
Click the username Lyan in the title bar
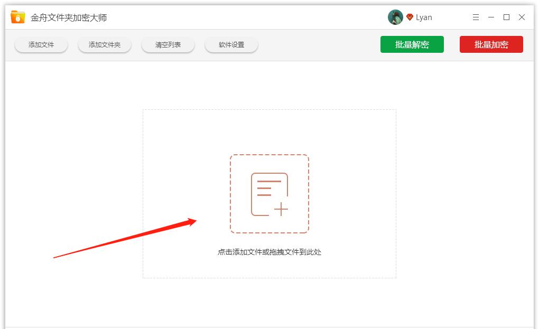pos(423,17)
